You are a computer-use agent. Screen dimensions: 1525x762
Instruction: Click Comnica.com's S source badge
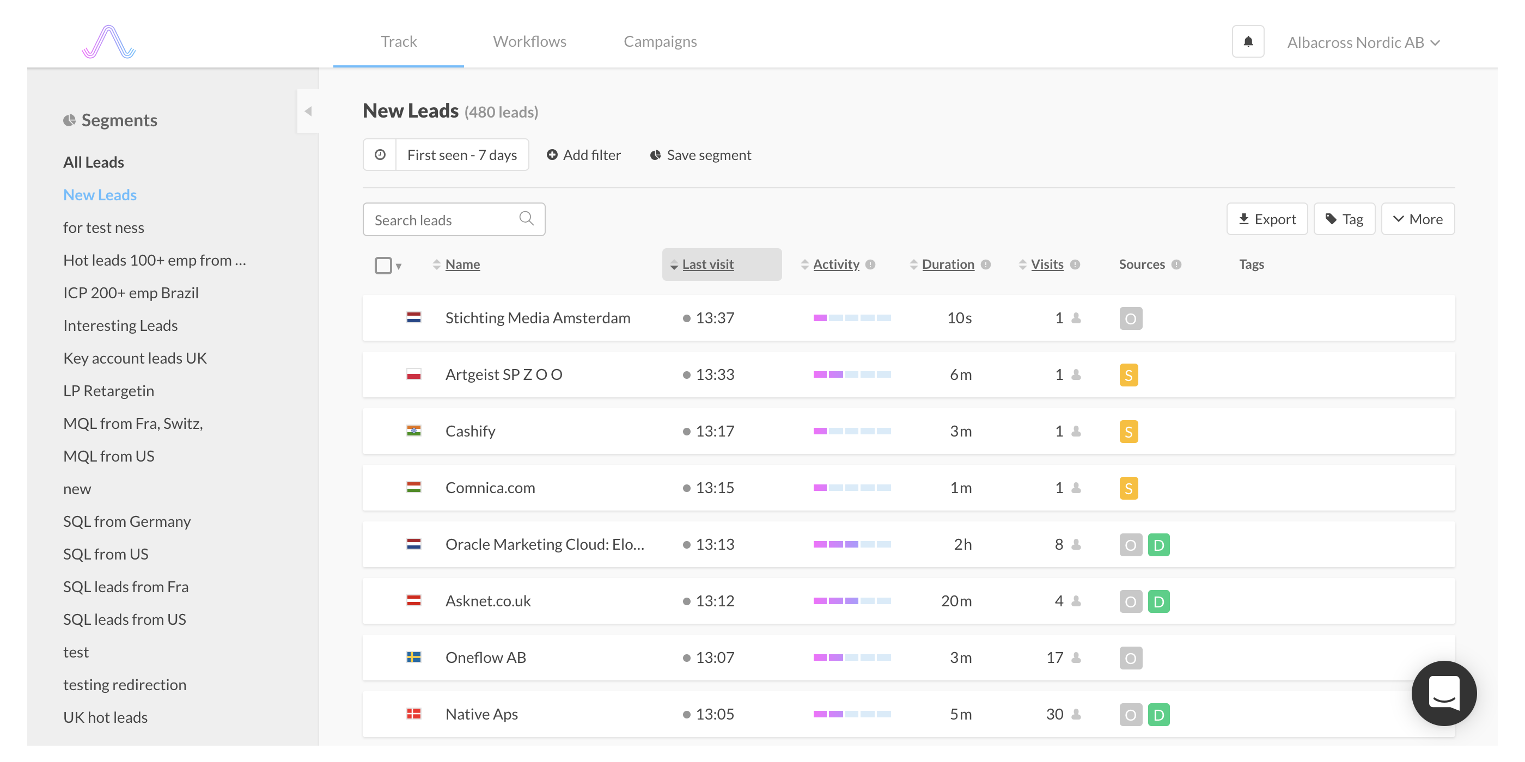[1129, 488]
